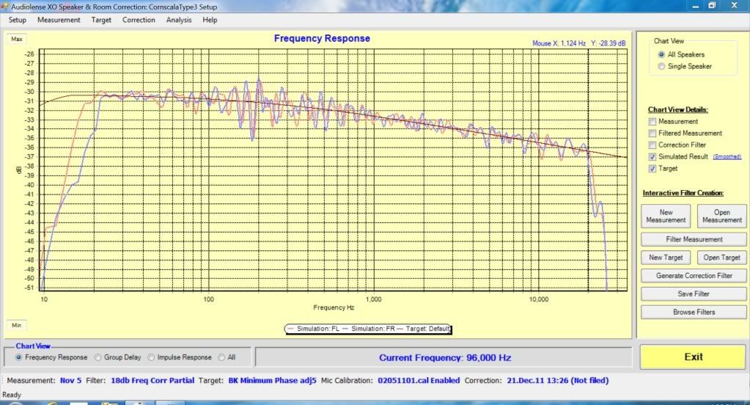The height and width of the screenshot is (405, 750).
Task: Toggle the Correction Filter checkbox
Action: tap(652, 145)
